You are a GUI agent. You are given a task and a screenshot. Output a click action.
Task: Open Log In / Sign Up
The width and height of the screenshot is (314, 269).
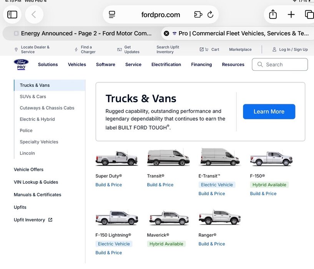click(290, 50)
